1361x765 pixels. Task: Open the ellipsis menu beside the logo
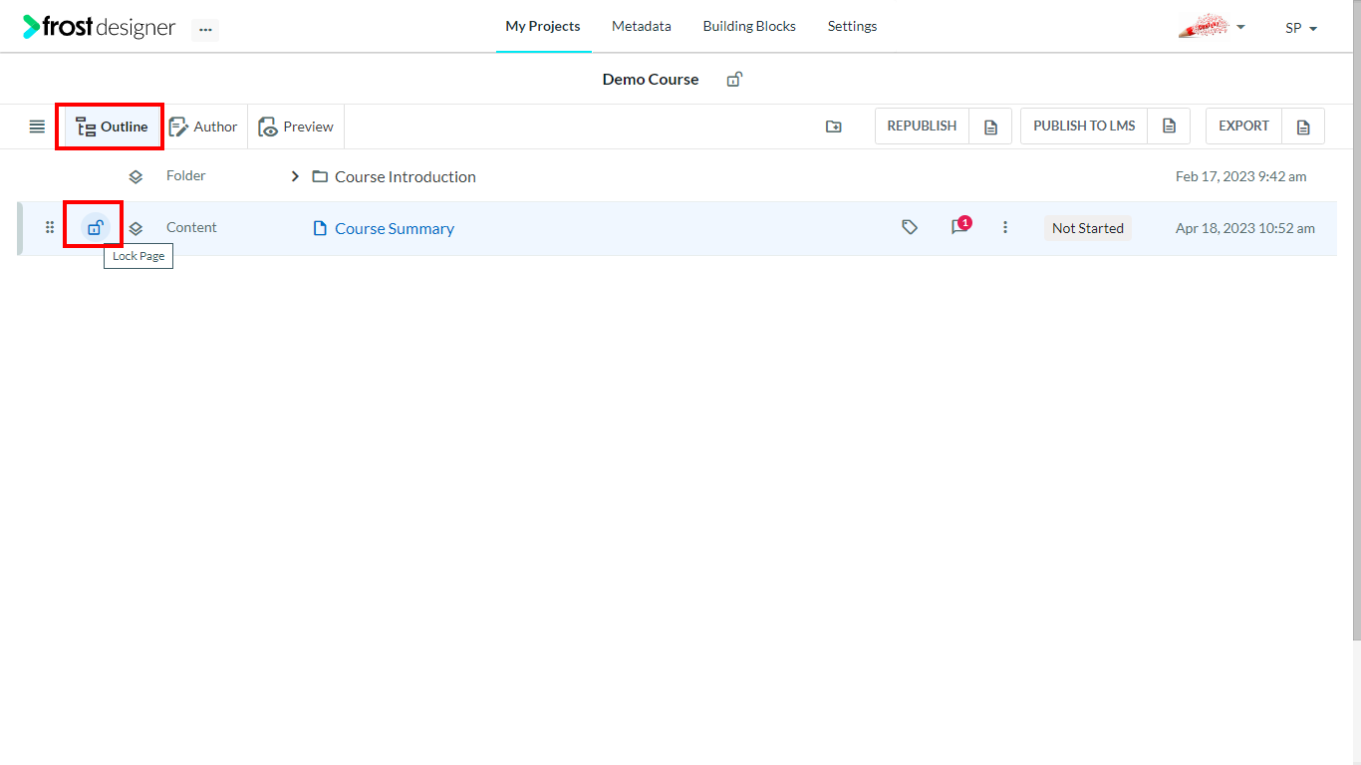pyautogui.click(x=205, y=30)
